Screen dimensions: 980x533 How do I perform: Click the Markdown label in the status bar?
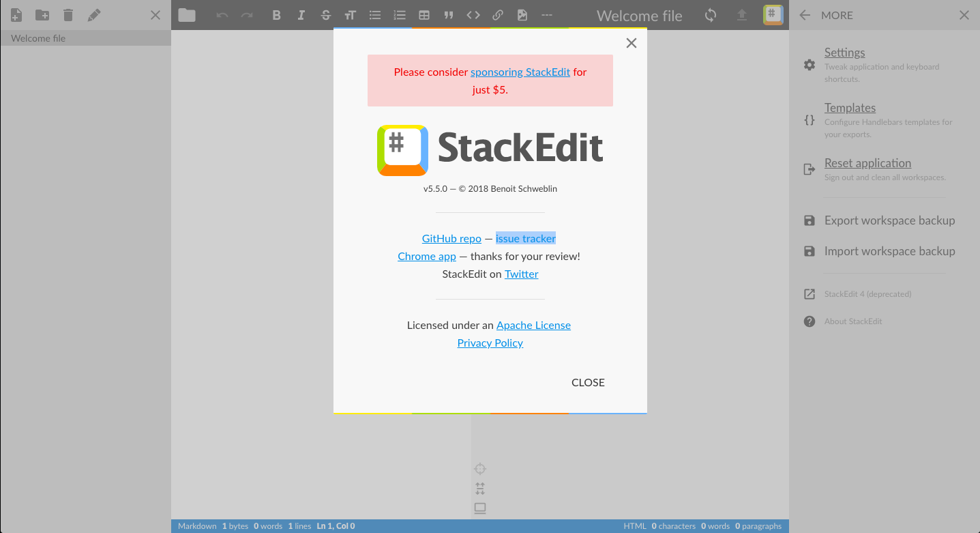pos(197,526)
